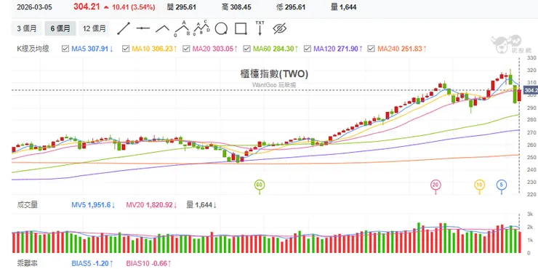Switch chart range to 3 個月
Screen dimensions: 538x269
pos(27,28)
